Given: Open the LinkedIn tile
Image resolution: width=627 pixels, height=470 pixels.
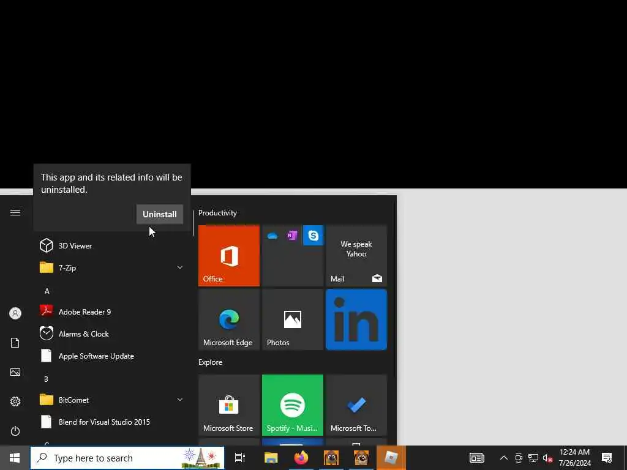Looking at the screenshot, I should click(x=356, y=319).
